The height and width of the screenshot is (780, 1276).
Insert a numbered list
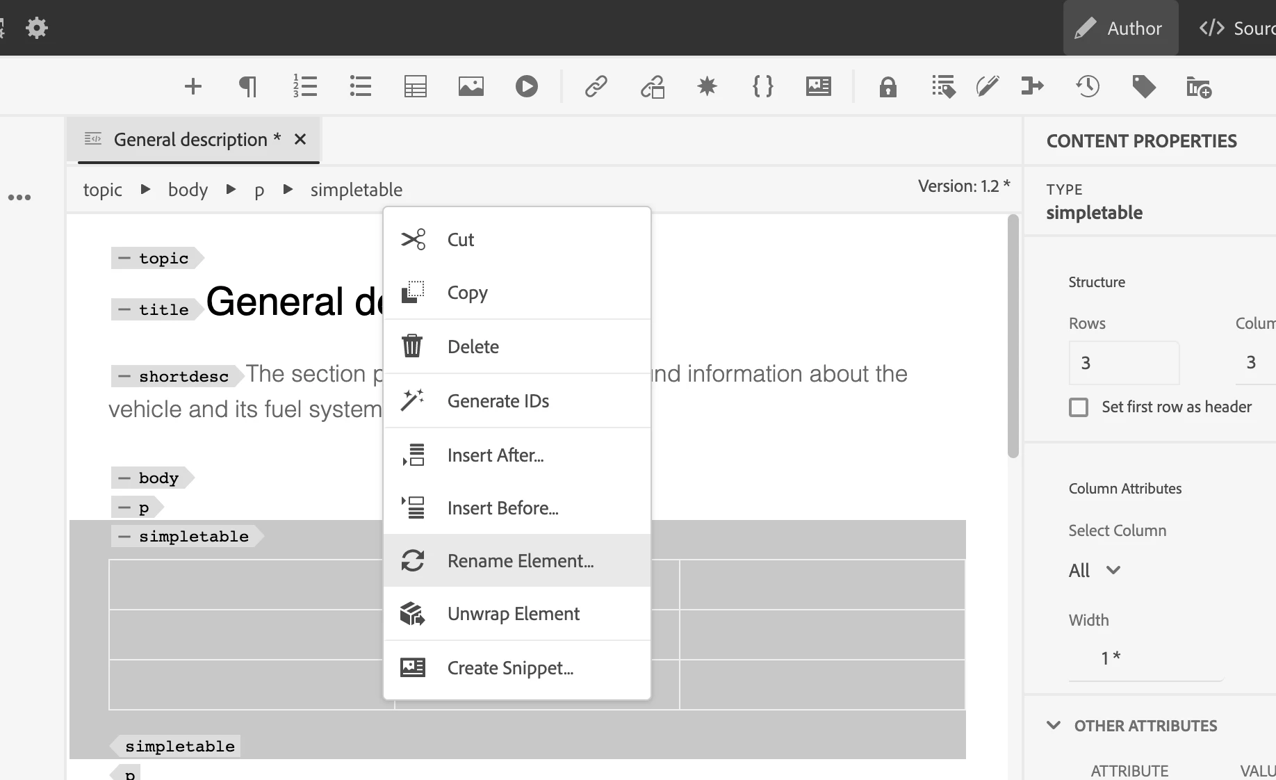coord(304,87)
